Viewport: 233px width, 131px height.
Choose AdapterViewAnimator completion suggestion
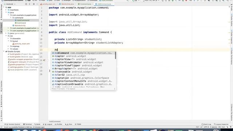tap(83, 62)
